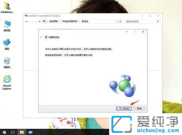Click the Next (下一步) button
Image resolution: width=182 pixels, height=135 pixels.
pos(124,109)
